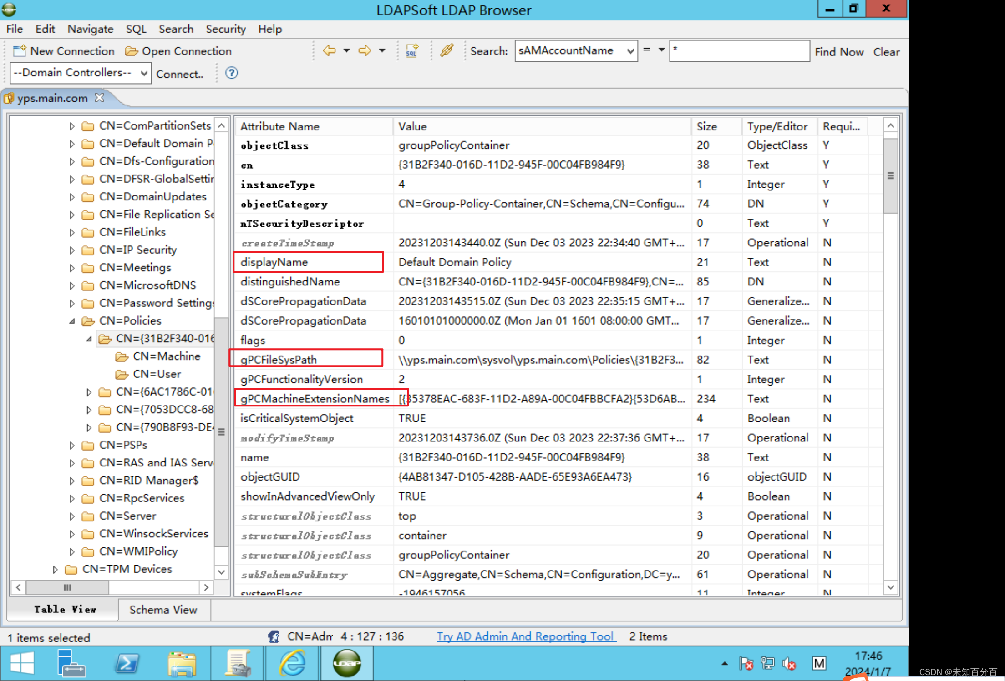Image resolution: width=1005 pixels, height=681 pixels.
Task: Click the New Connection icon
Action: click(20, 51)
